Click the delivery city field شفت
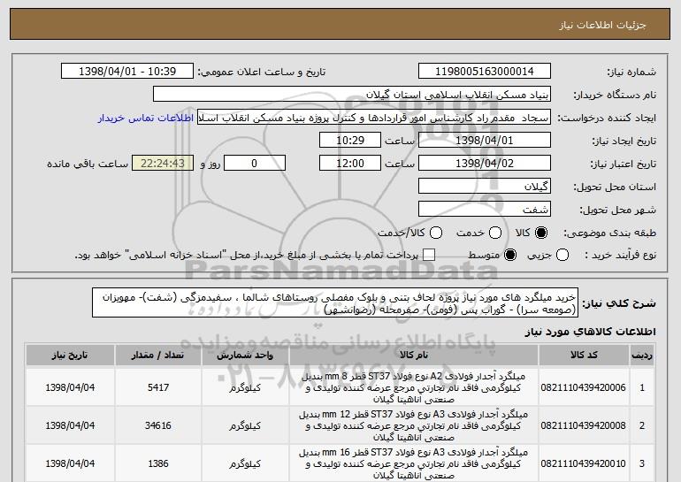Viewport: 681px width, 482px height. (x=485, y=210)
